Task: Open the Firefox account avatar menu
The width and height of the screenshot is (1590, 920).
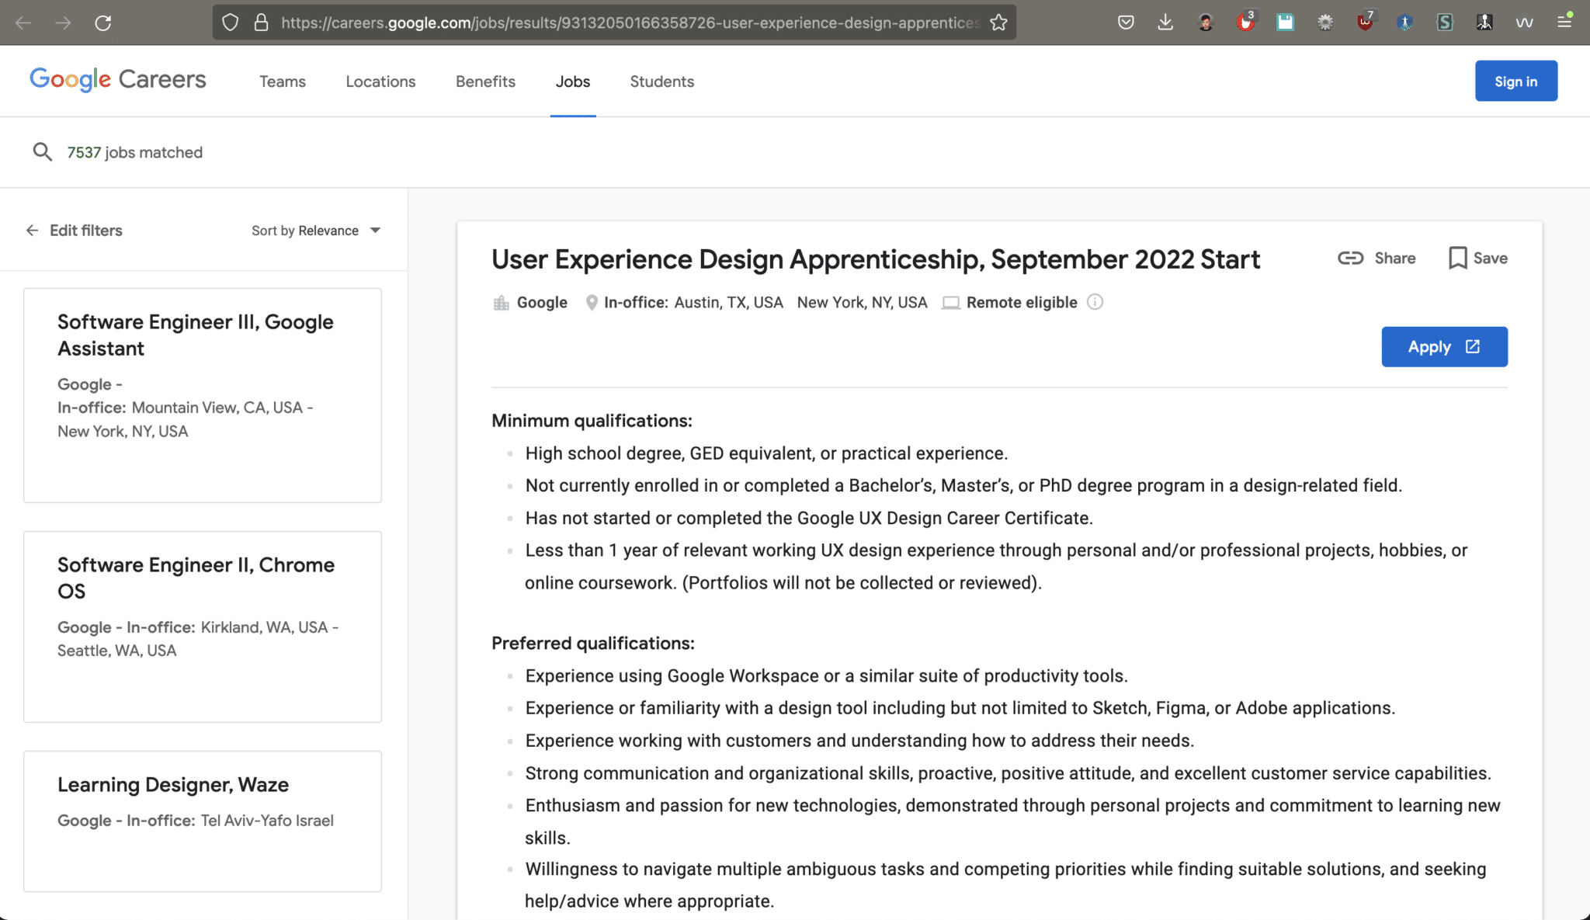Action: (1206, 22)
